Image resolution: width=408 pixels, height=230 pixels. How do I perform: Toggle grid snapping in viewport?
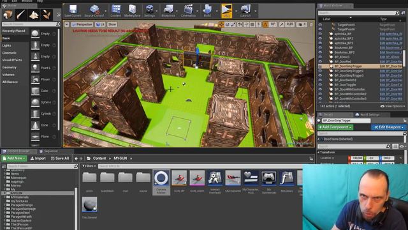252,24
